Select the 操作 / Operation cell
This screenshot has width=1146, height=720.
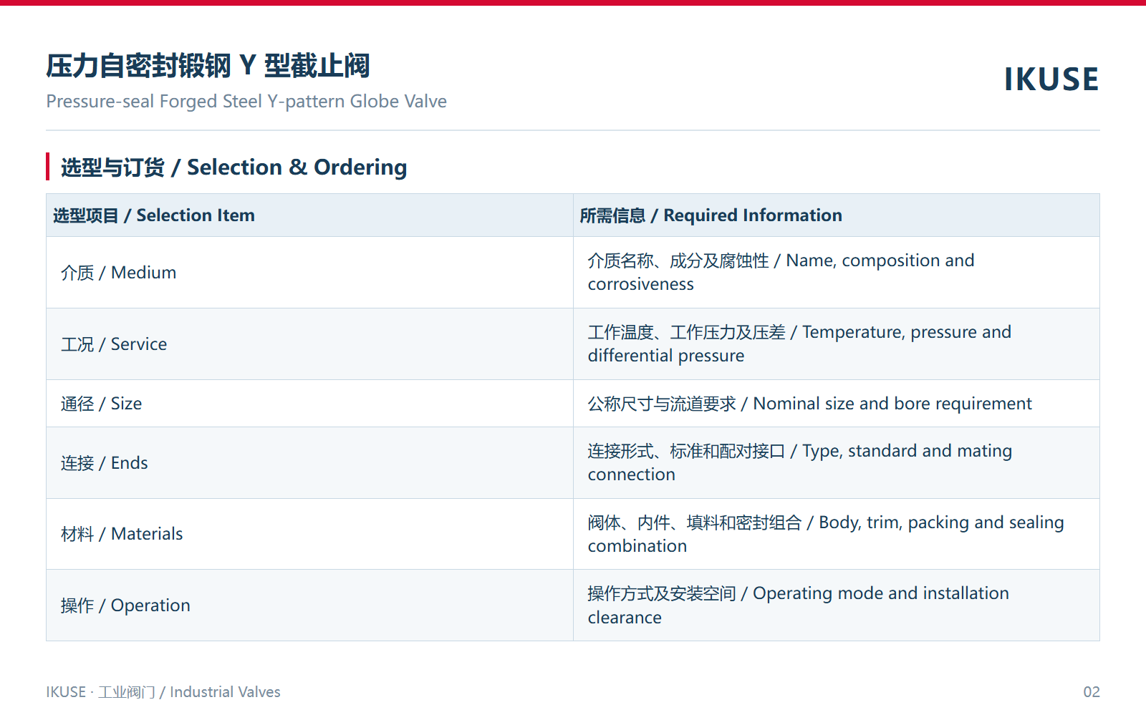coord(309,605)
